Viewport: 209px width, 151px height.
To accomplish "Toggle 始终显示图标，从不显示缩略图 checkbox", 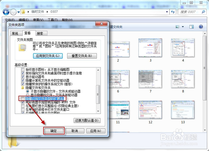I will coord(23,69).
